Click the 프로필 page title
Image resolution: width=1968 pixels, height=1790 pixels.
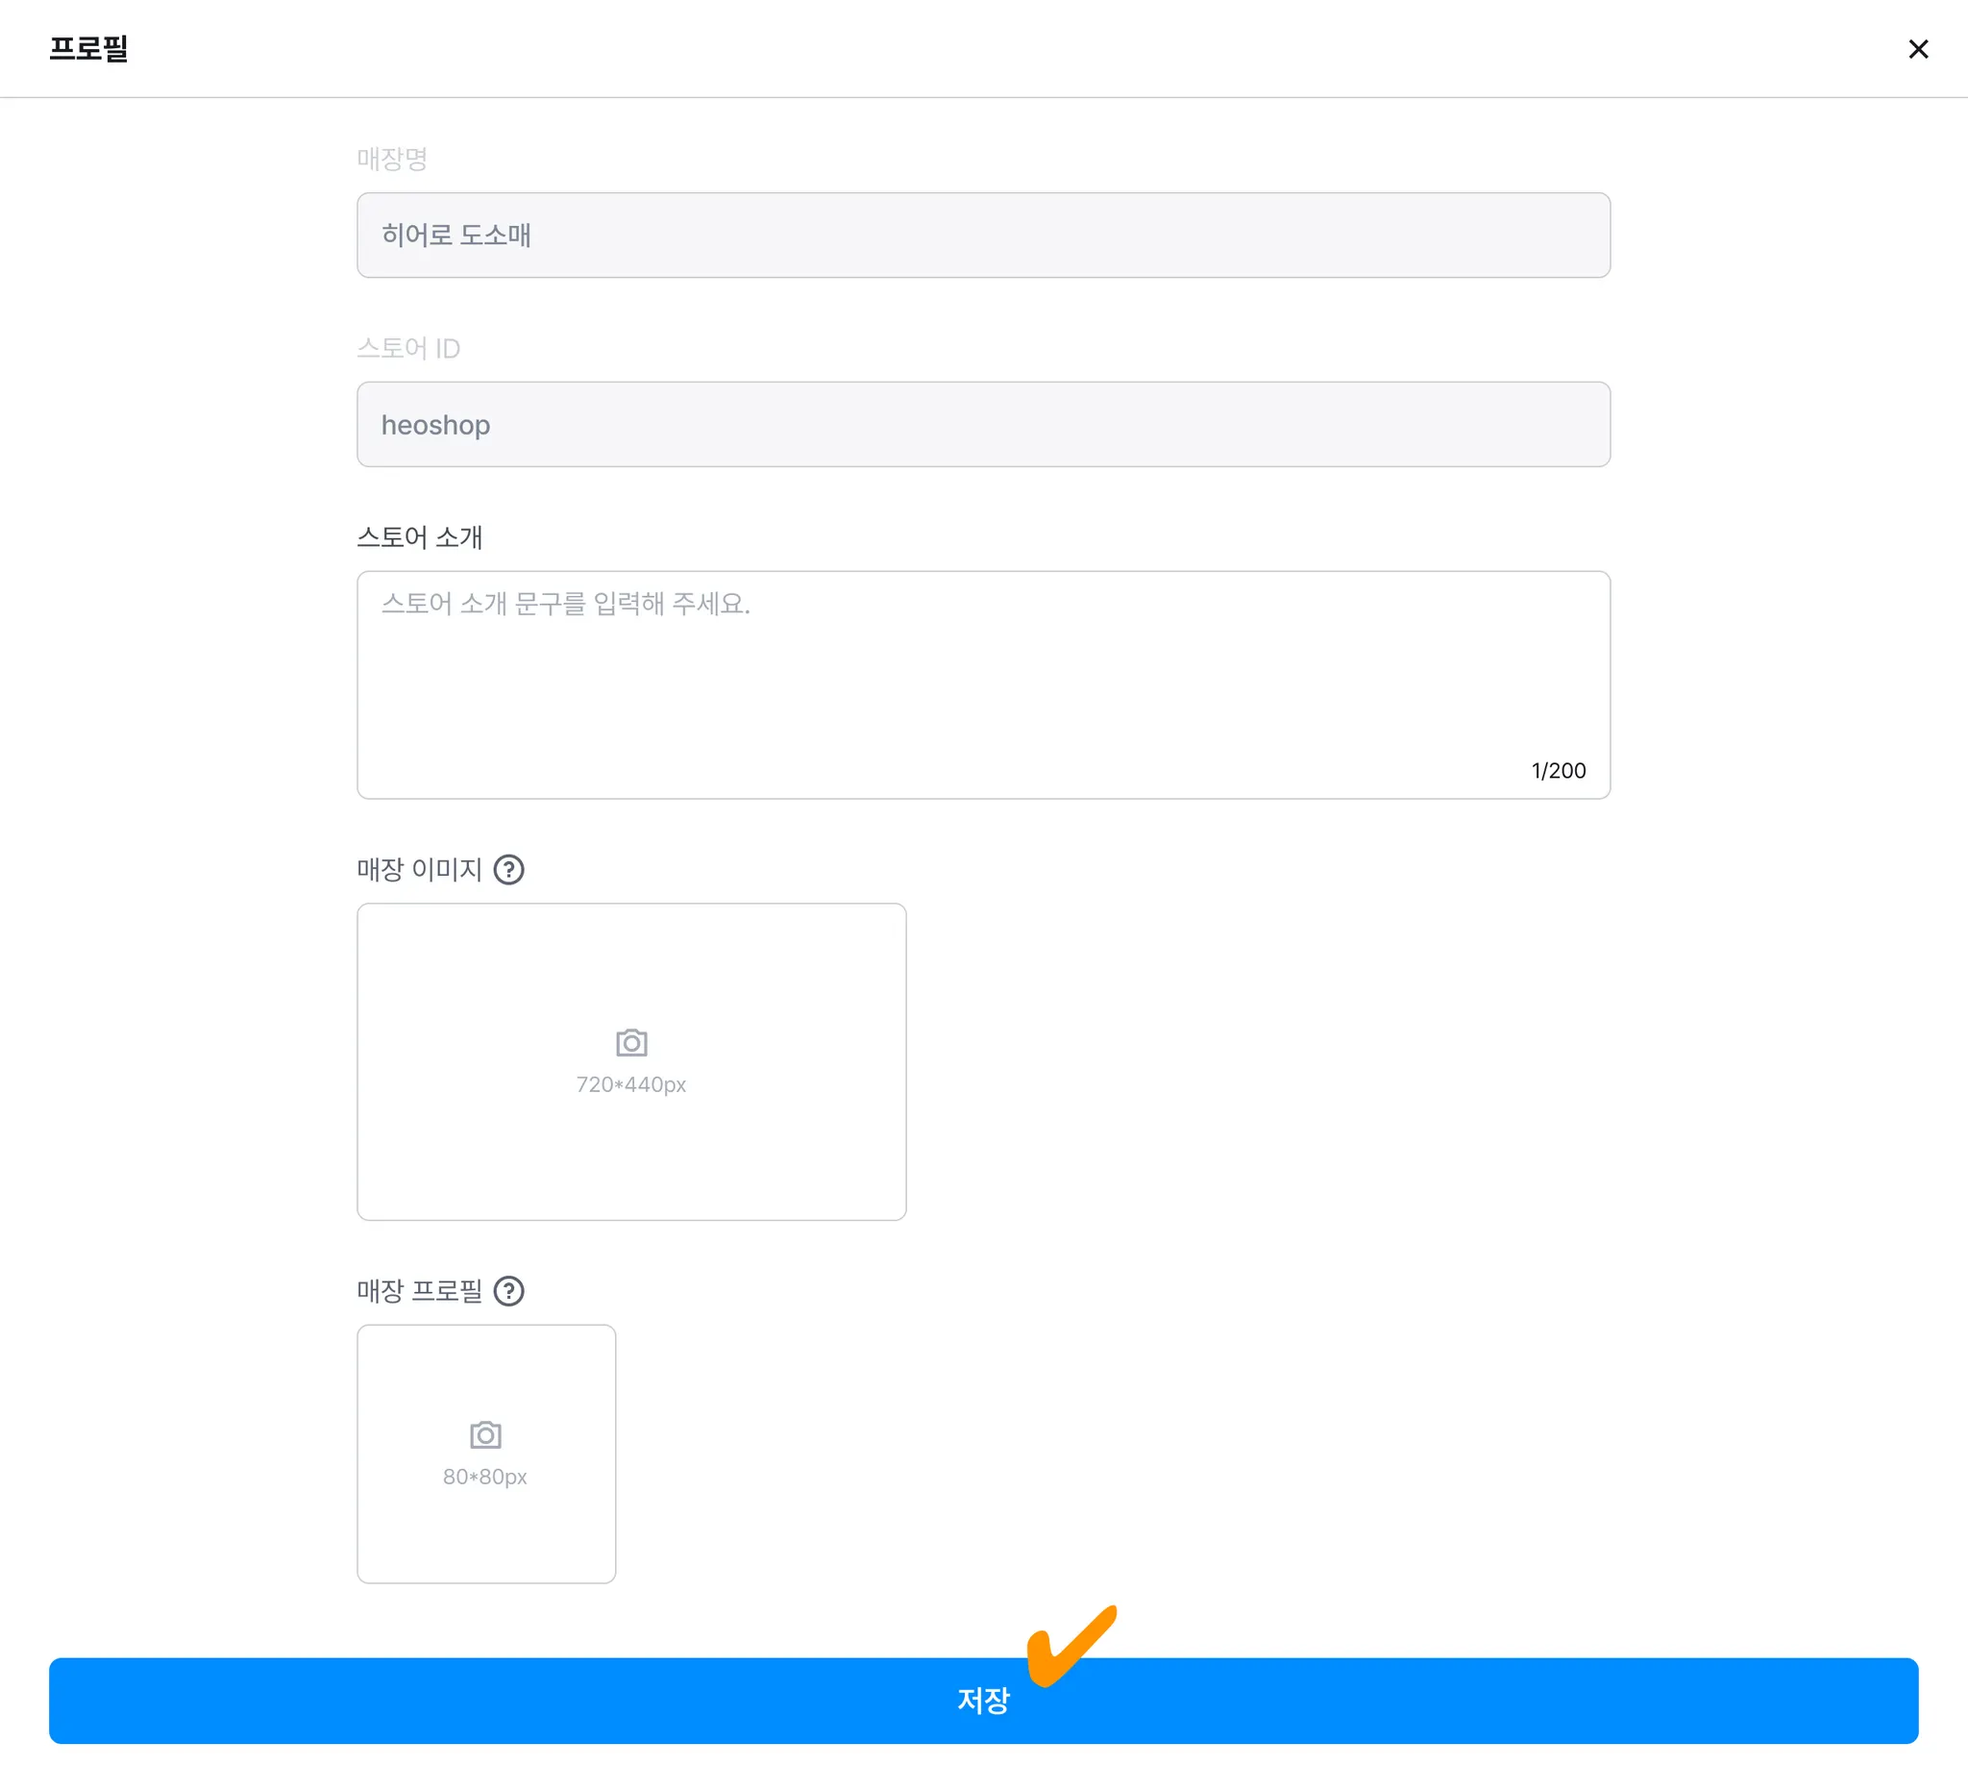pyautogui.click(x=88, y=49)
